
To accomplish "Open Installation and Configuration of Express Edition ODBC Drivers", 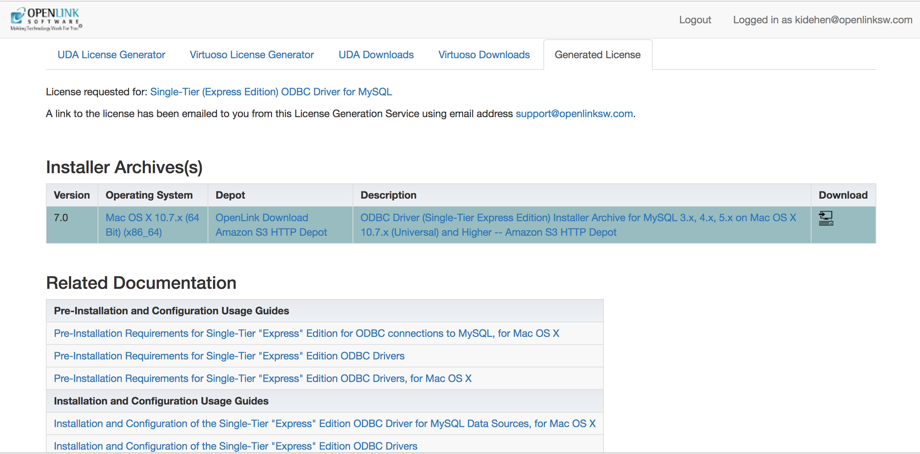I will (x=236, y=446).
